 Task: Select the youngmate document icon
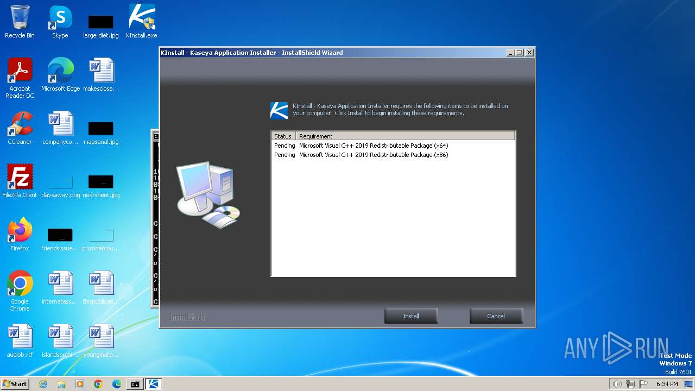click(101, 341)
